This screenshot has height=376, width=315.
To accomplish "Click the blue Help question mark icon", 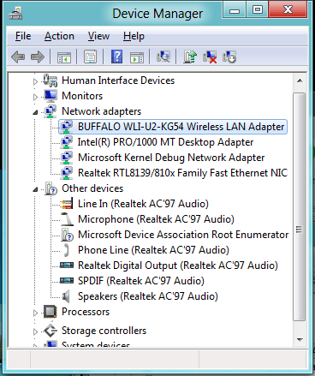I will (116, 57).
